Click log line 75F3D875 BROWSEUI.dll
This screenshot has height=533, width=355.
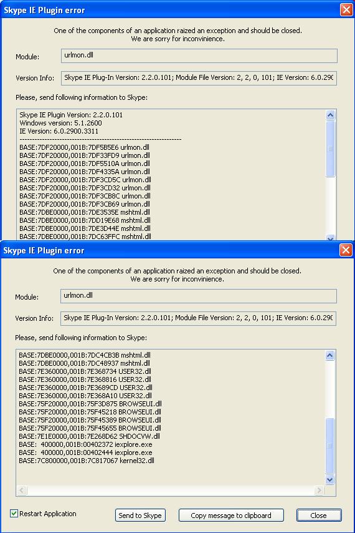click(x=90, y=404)
